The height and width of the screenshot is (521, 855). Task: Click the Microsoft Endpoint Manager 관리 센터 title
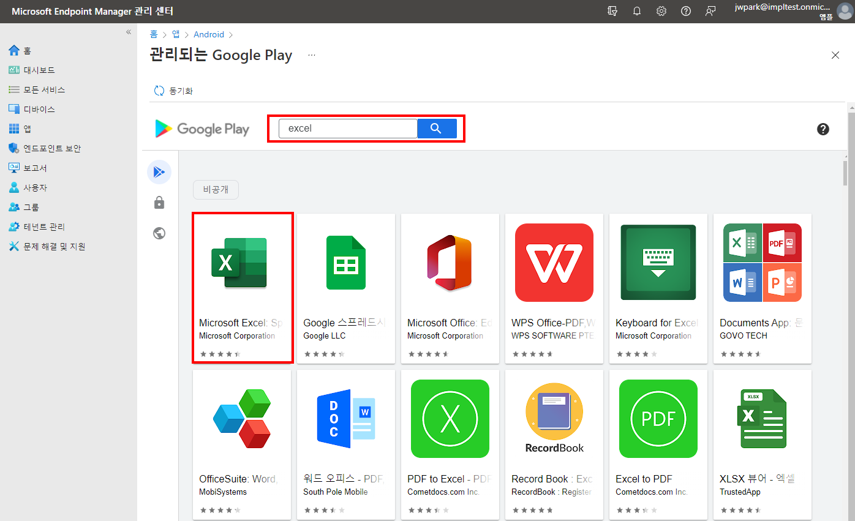(92, 11)
